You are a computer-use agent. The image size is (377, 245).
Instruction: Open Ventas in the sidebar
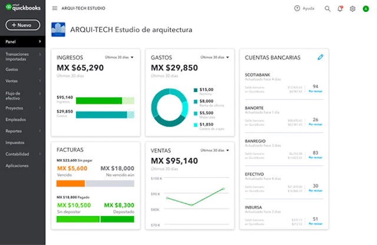tap(12, 81)
